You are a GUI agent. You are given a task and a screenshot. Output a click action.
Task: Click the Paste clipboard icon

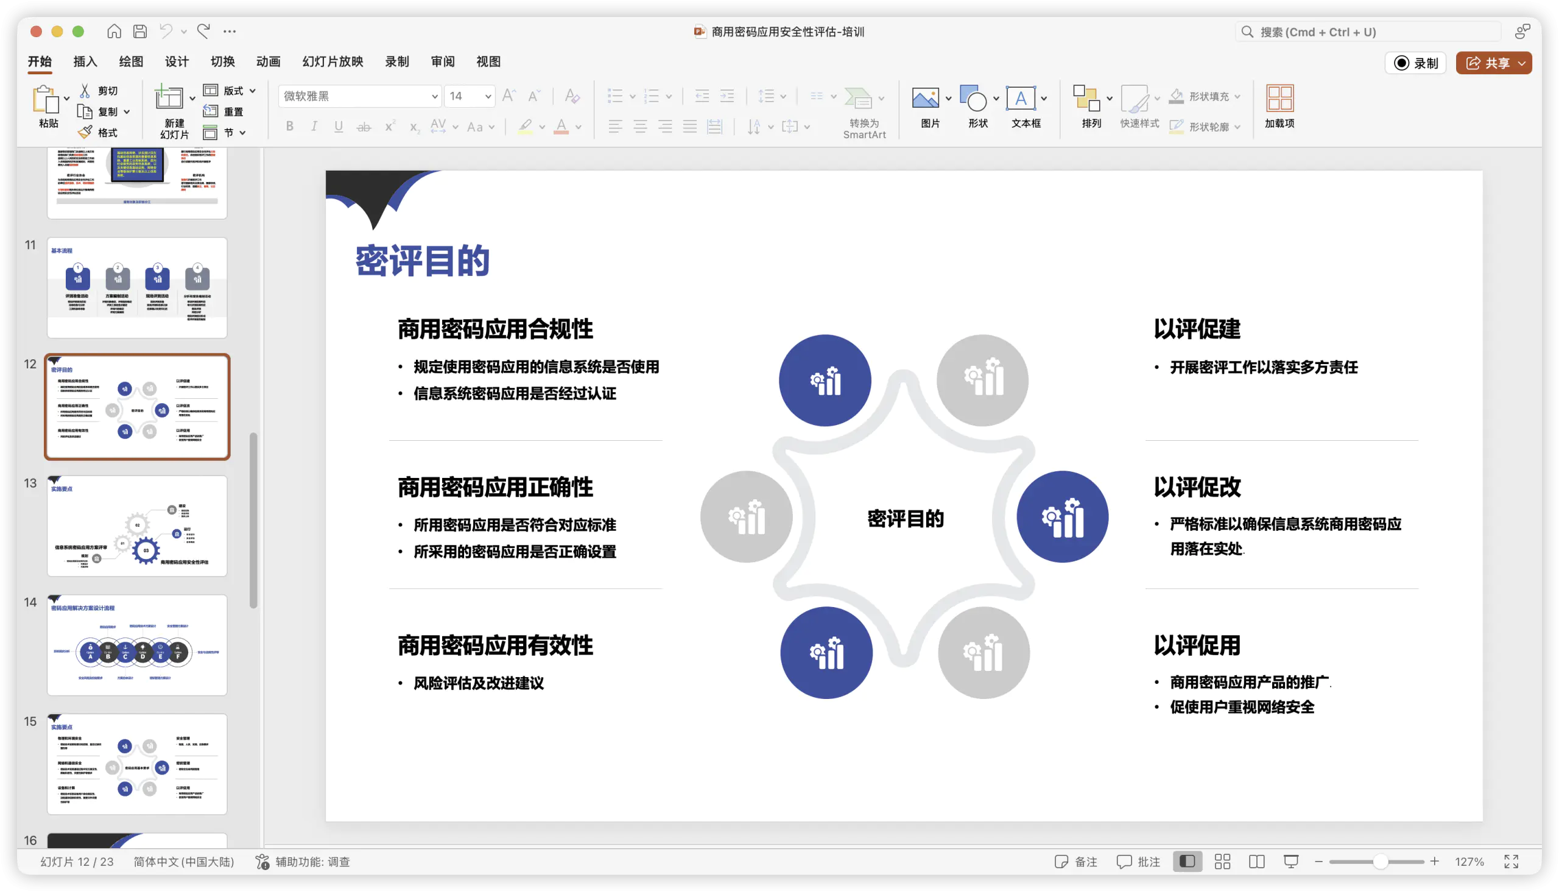(45, 99)
